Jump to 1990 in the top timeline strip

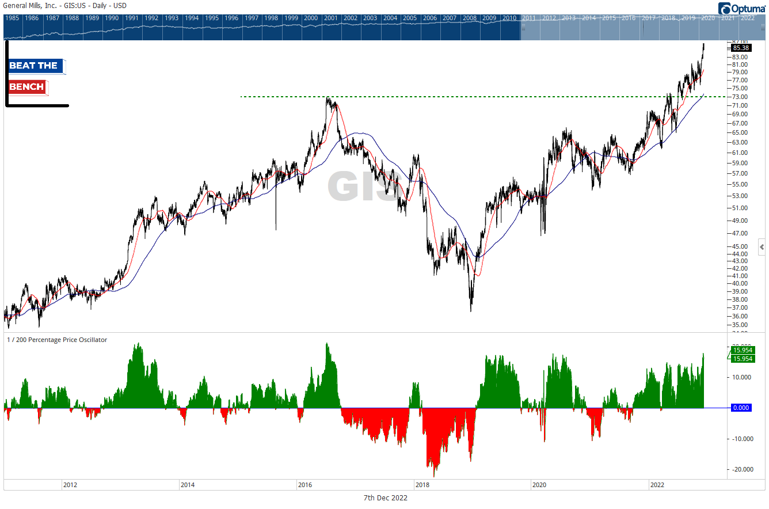pos(112,18)
